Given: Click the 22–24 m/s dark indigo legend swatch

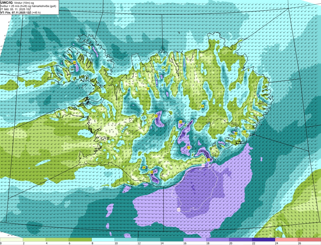Looking at the screenshot, I should click(264, 240).
